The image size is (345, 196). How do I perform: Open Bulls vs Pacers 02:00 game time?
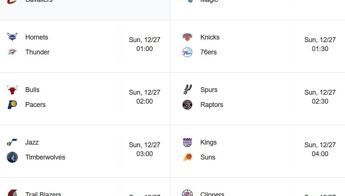pos(145,97)
